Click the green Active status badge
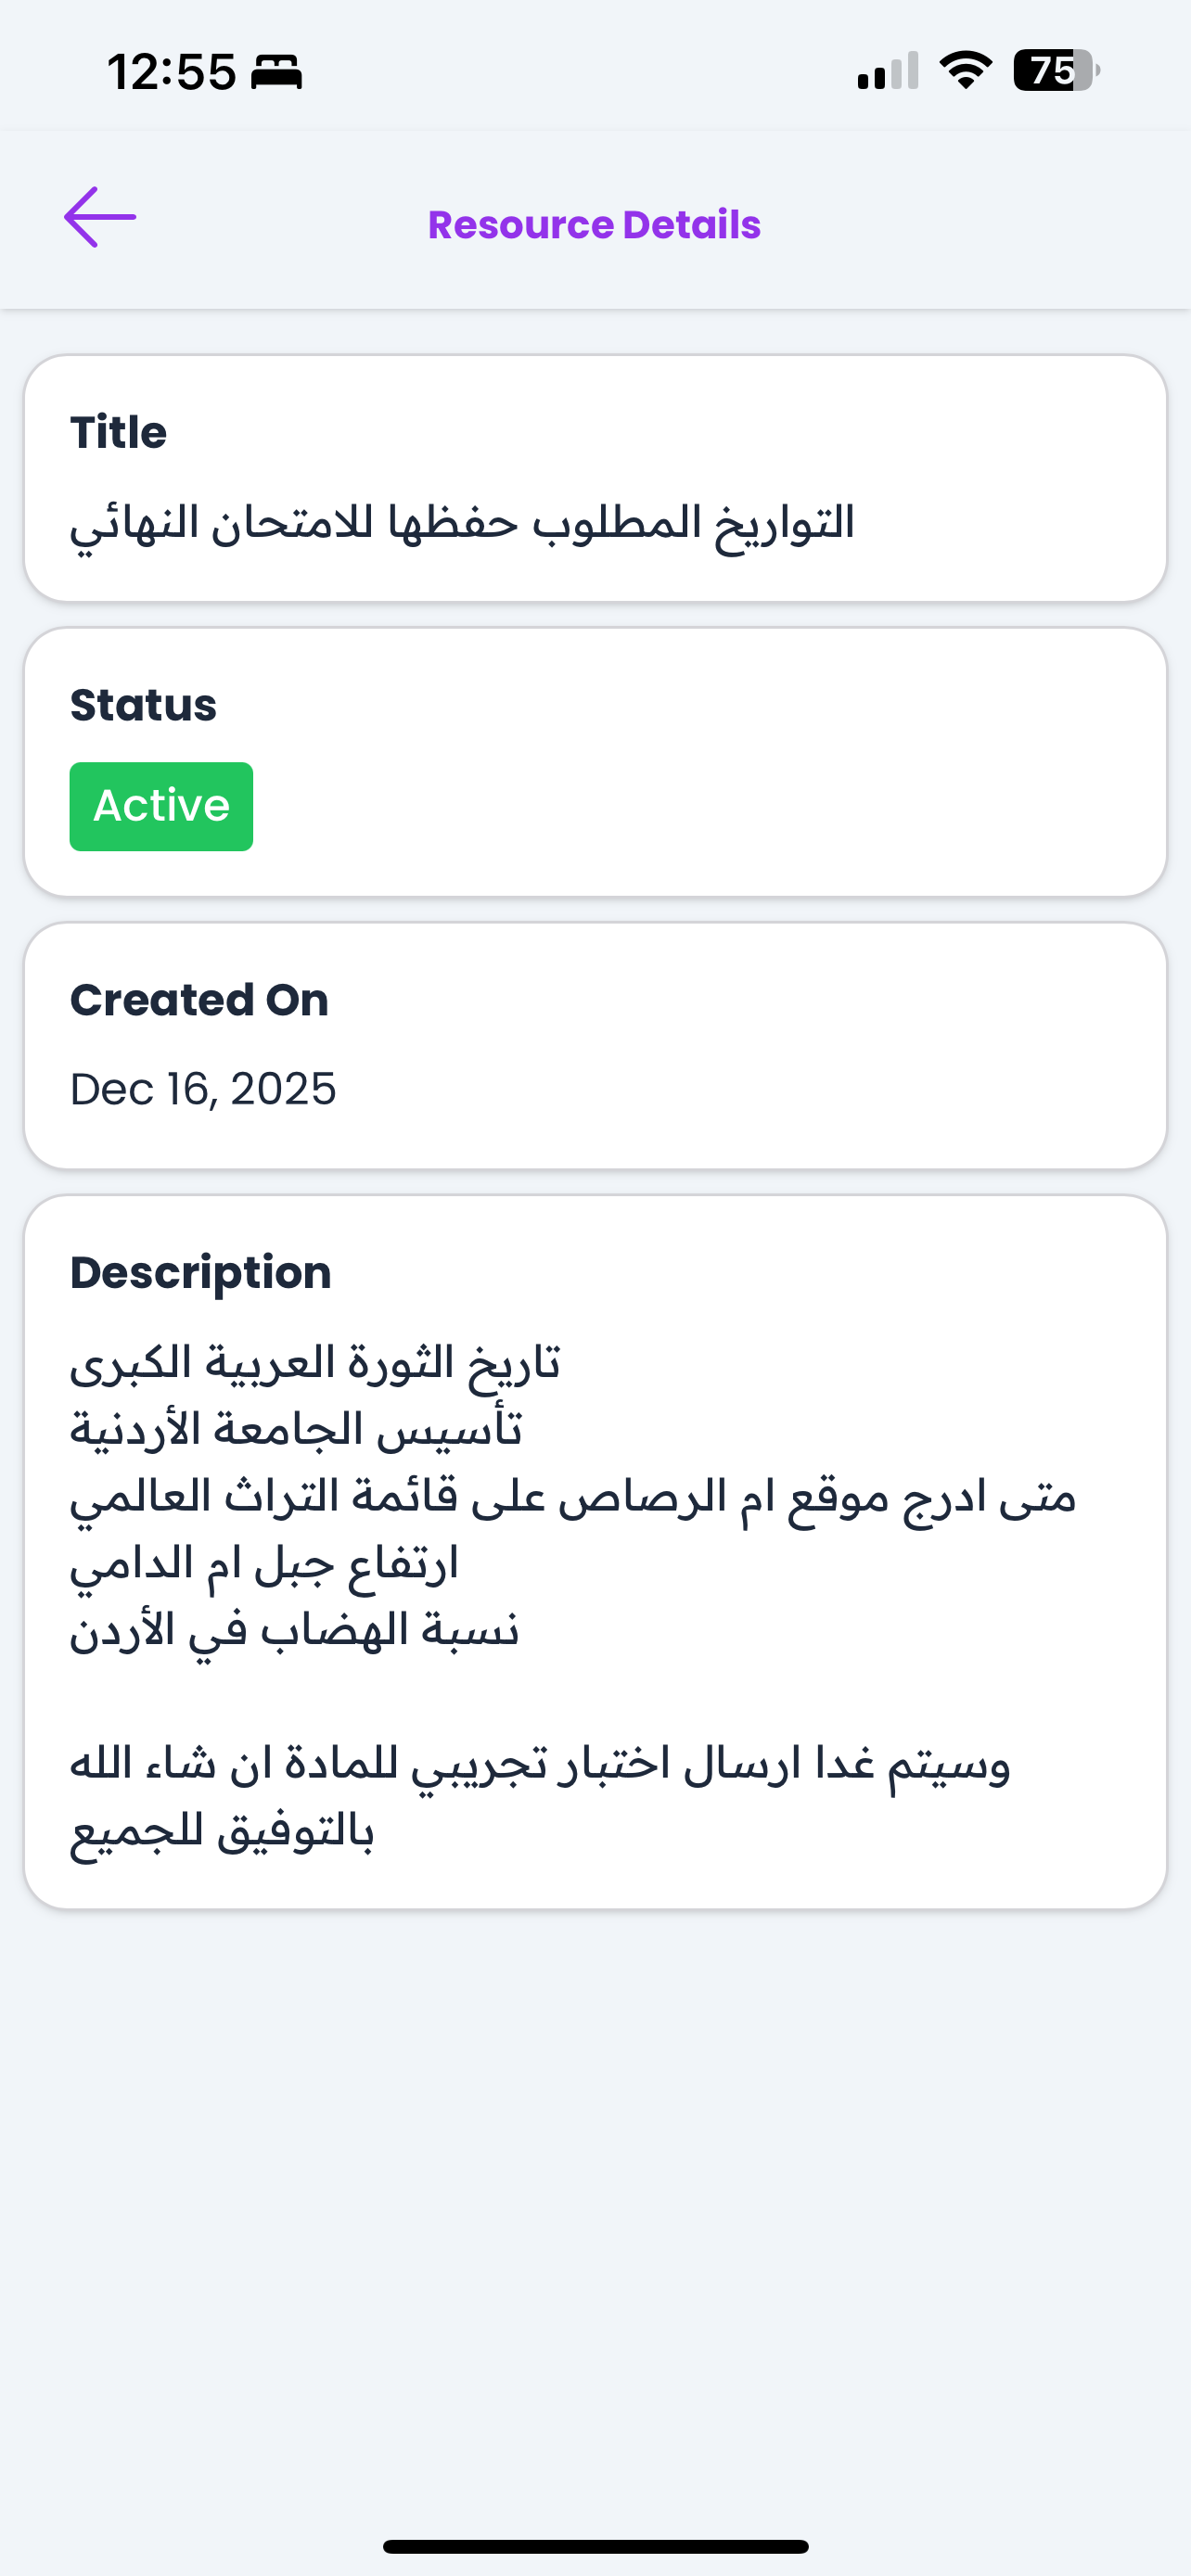Viewport: 1191px width, 2576px height. click(x=161, y=806)
